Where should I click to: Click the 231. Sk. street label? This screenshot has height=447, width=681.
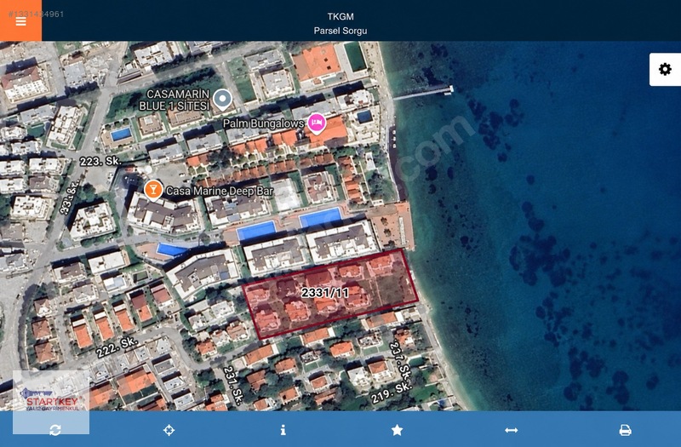tap(232, 385)
